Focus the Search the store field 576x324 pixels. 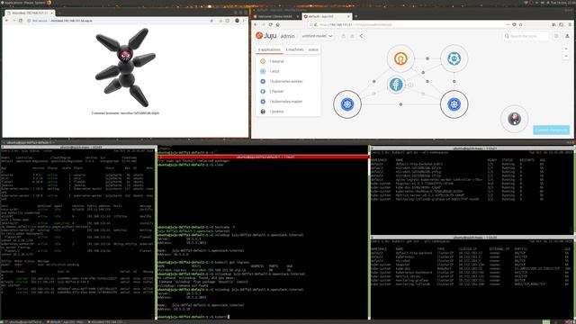coord(526,36)
